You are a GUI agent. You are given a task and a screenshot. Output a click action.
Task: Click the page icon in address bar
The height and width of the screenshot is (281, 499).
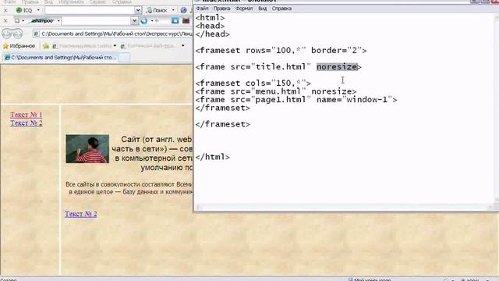coord(37,34)
